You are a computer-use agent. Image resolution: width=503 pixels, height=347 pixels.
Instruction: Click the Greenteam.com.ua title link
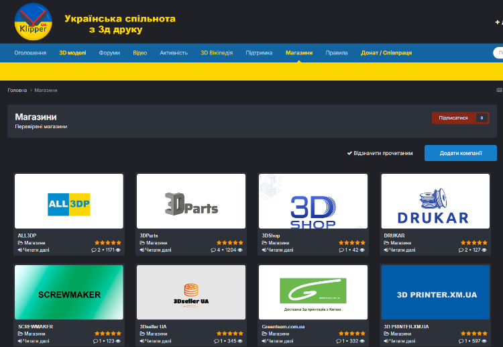tap(283, 326)
